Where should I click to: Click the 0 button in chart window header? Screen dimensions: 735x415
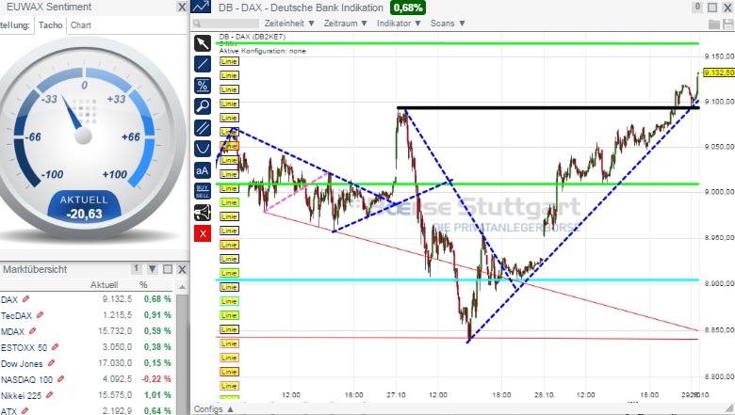tap(697, 7)
